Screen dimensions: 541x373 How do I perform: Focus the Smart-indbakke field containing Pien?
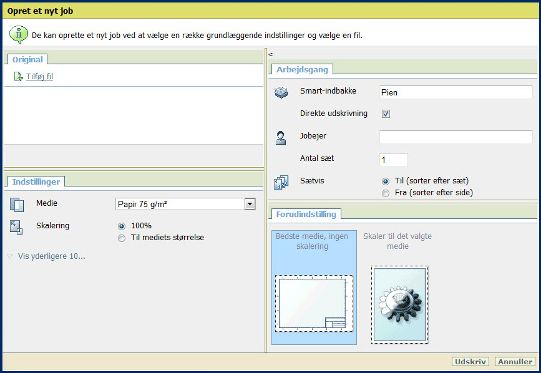click(x=456, y=92)
